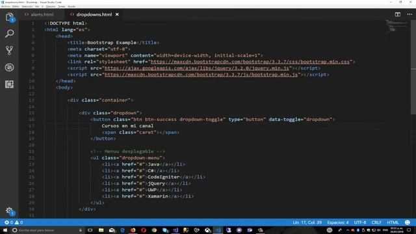Open the taskbar clock and date

coord(396,230)
